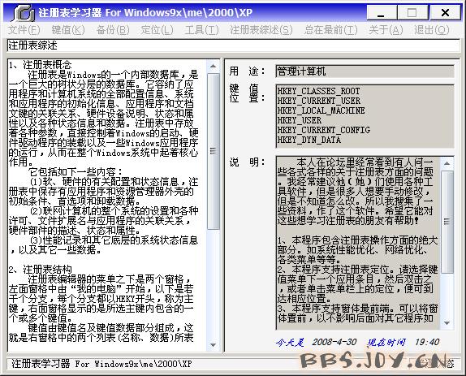Open the 备份(B) menu
The width and height of the screenshot is (466, 376).
tap(113, 30)
